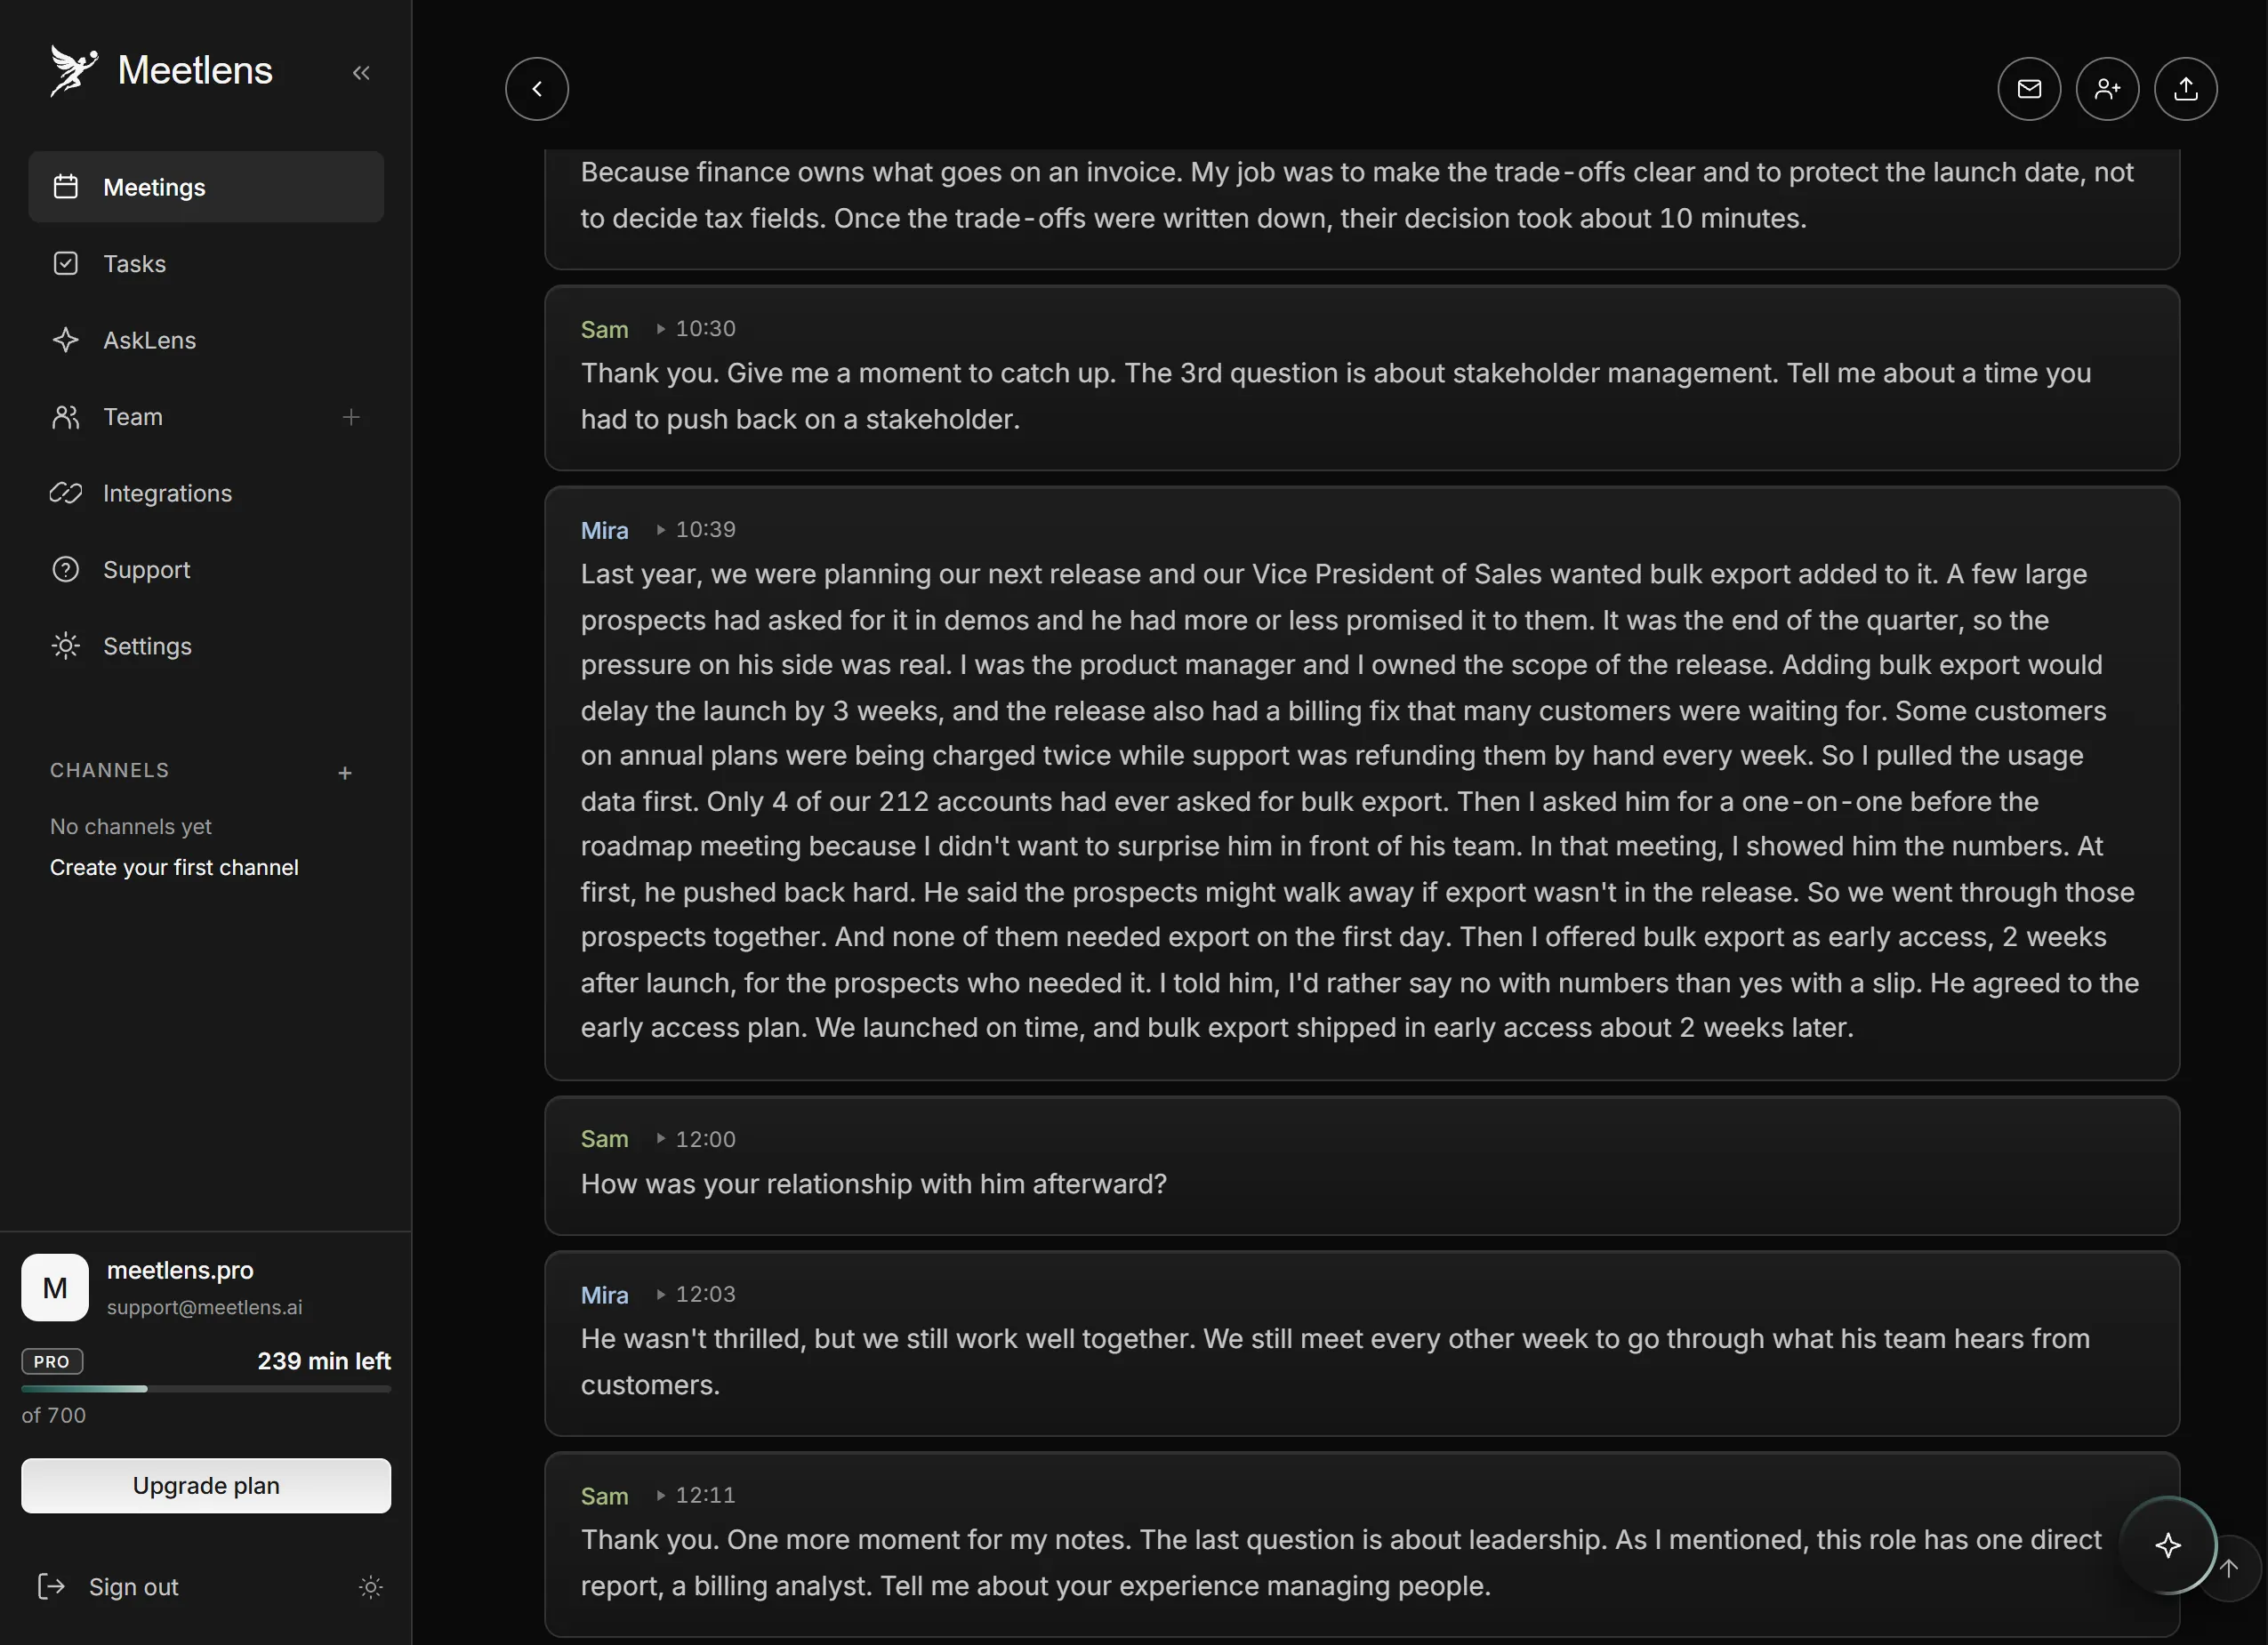Screen dimensions: 2268x1645
Task: Click the Meetlens bird logo
Action: click(x=74, y=71)
